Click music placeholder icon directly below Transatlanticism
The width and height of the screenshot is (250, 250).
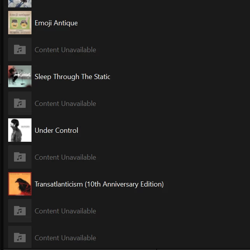pos(20,211)
